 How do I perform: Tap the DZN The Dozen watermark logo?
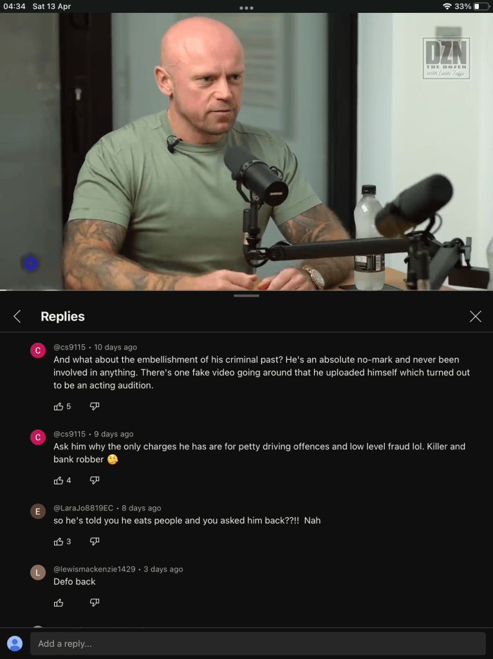click(446, 58)
